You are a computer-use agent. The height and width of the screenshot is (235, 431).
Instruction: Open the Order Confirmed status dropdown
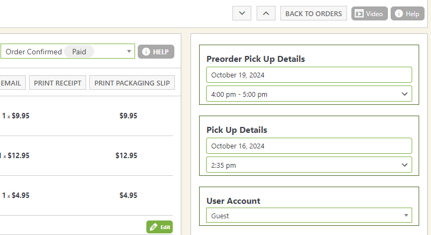(x=67, y=52)
